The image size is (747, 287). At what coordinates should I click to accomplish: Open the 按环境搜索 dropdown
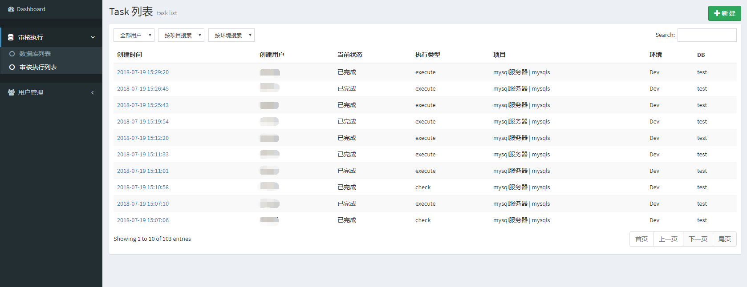tap(231, 35)
